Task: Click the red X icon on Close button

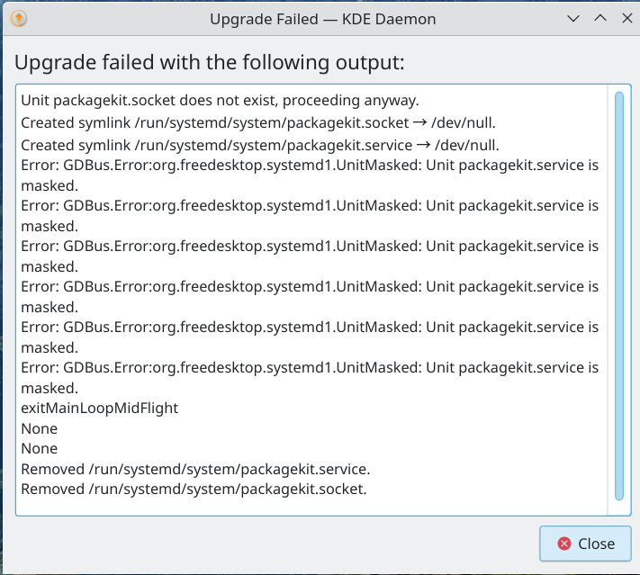Action: (x=564, y=544)
